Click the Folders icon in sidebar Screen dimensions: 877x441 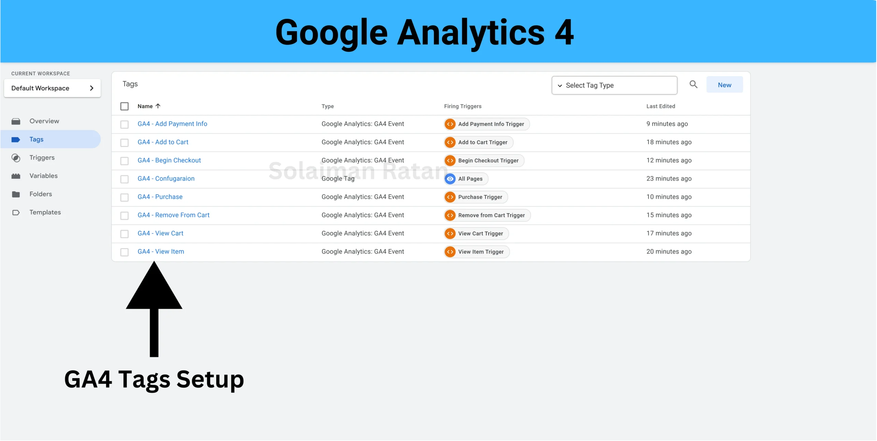click(16, 194)
